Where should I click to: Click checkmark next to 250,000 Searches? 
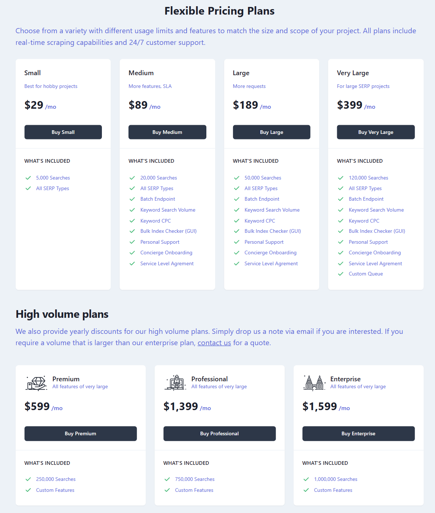click(28, 479)
